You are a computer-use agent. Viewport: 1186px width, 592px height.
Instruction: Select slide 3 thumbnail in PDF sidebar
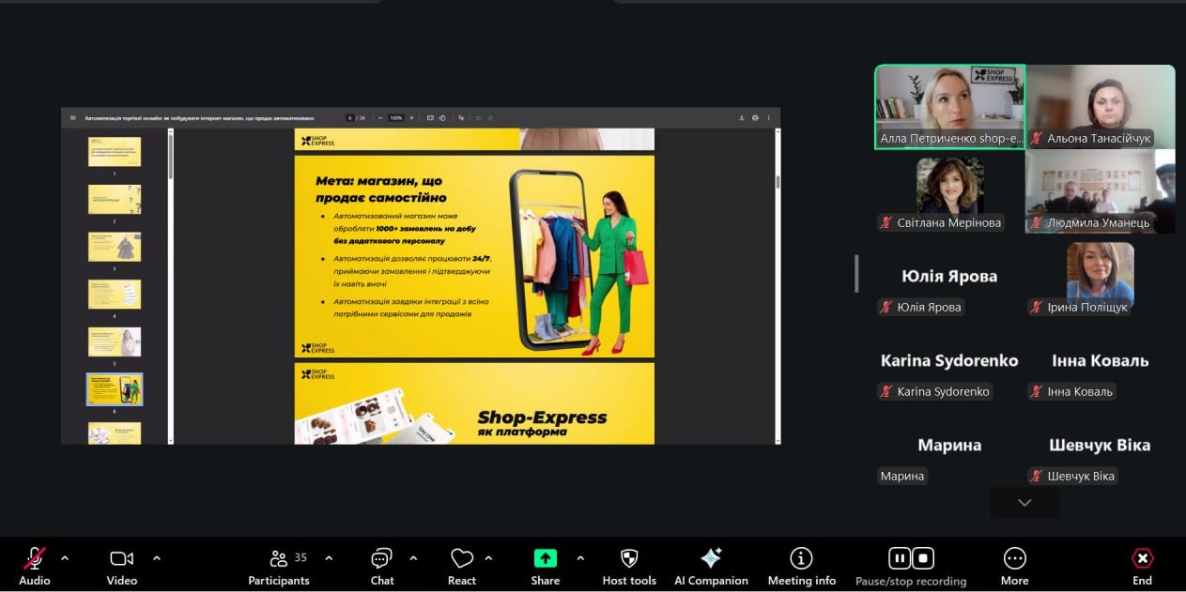point(115,247)
